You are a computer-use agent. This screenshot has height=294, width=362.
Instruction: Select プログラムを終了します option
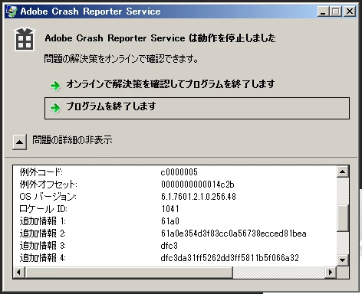tap(197, 108)
